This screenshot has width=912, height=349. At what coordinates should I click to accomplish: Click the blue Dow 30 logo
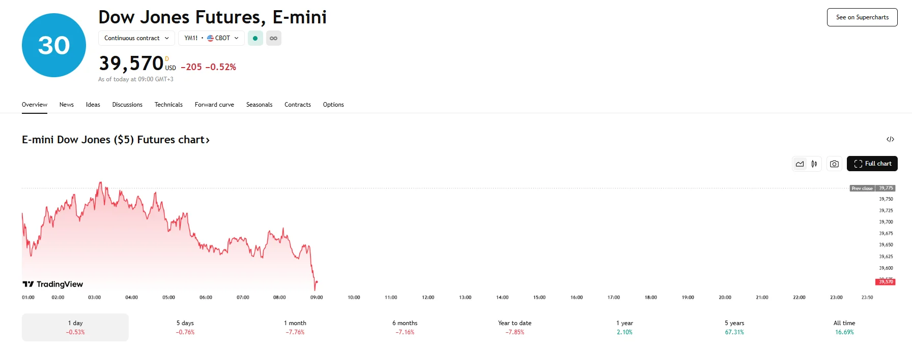54,45
